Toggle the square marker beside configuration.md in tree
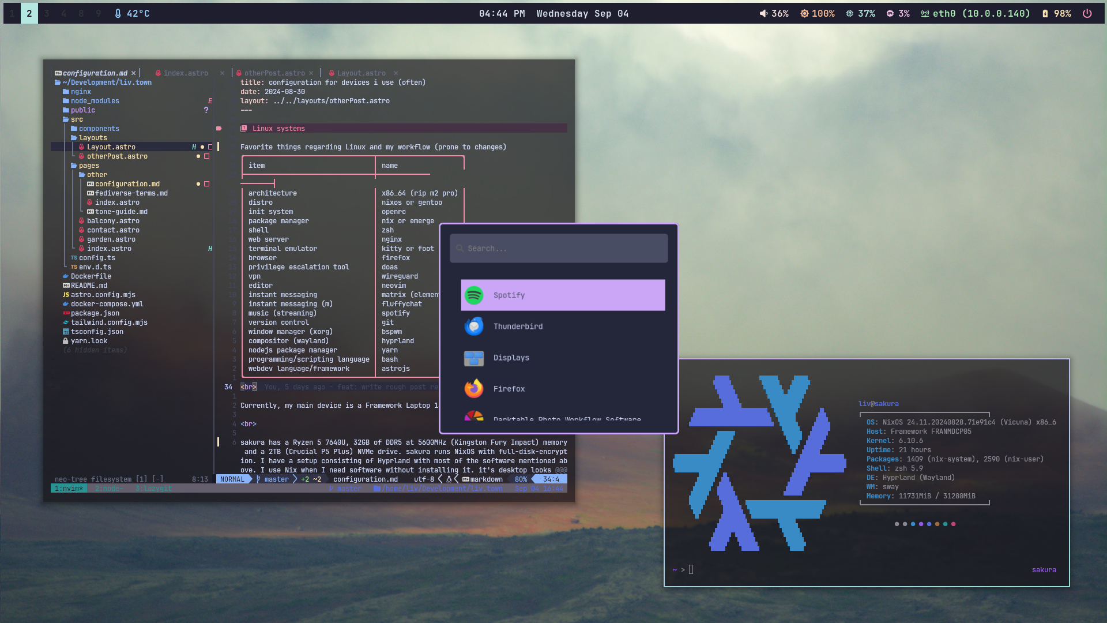 (x=207, y=184)
